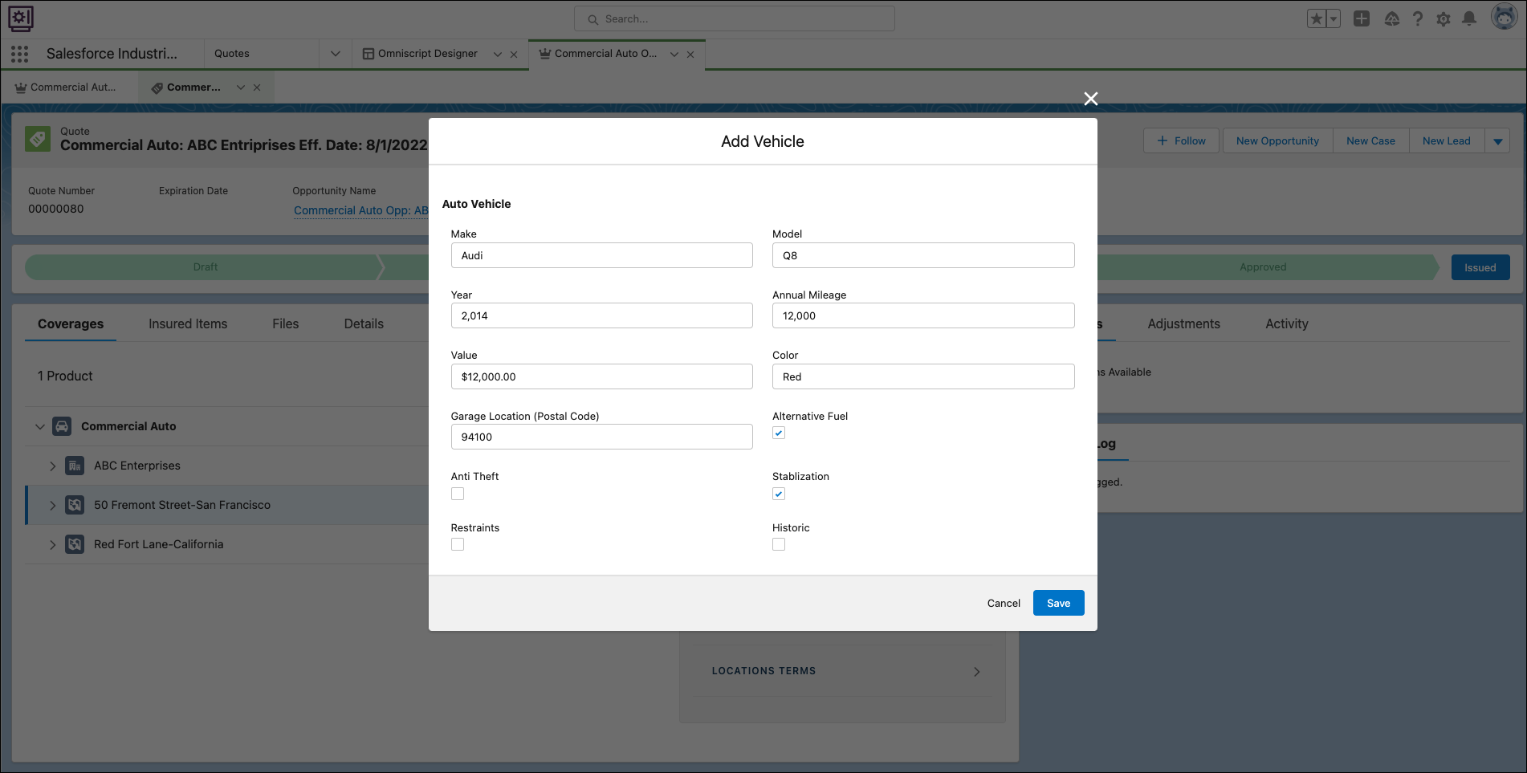Close the Add Vehicle modal with X

[x=1090, y=99]
